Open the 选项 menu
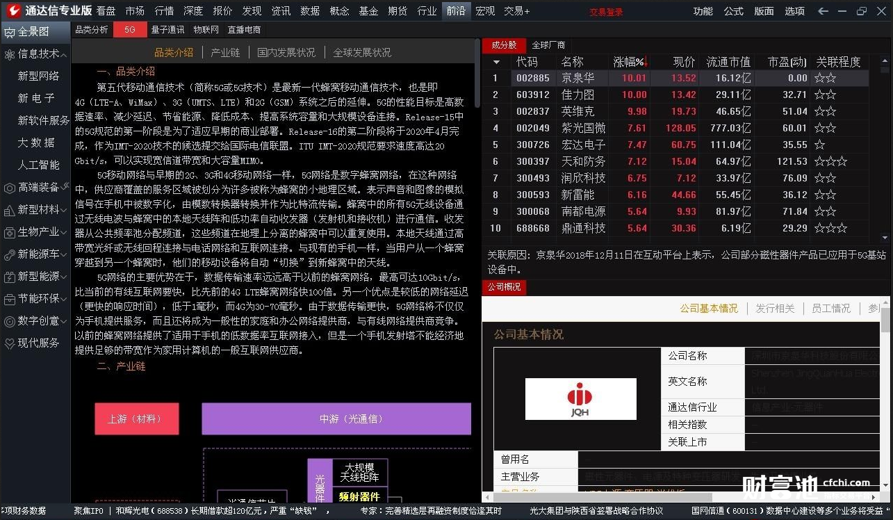The image size is (893, 520). pos(795,11)
